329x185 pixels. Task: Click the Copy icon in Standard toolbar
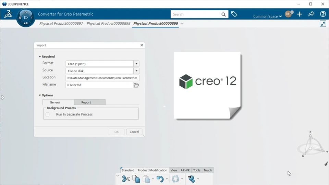coord(136,179)
